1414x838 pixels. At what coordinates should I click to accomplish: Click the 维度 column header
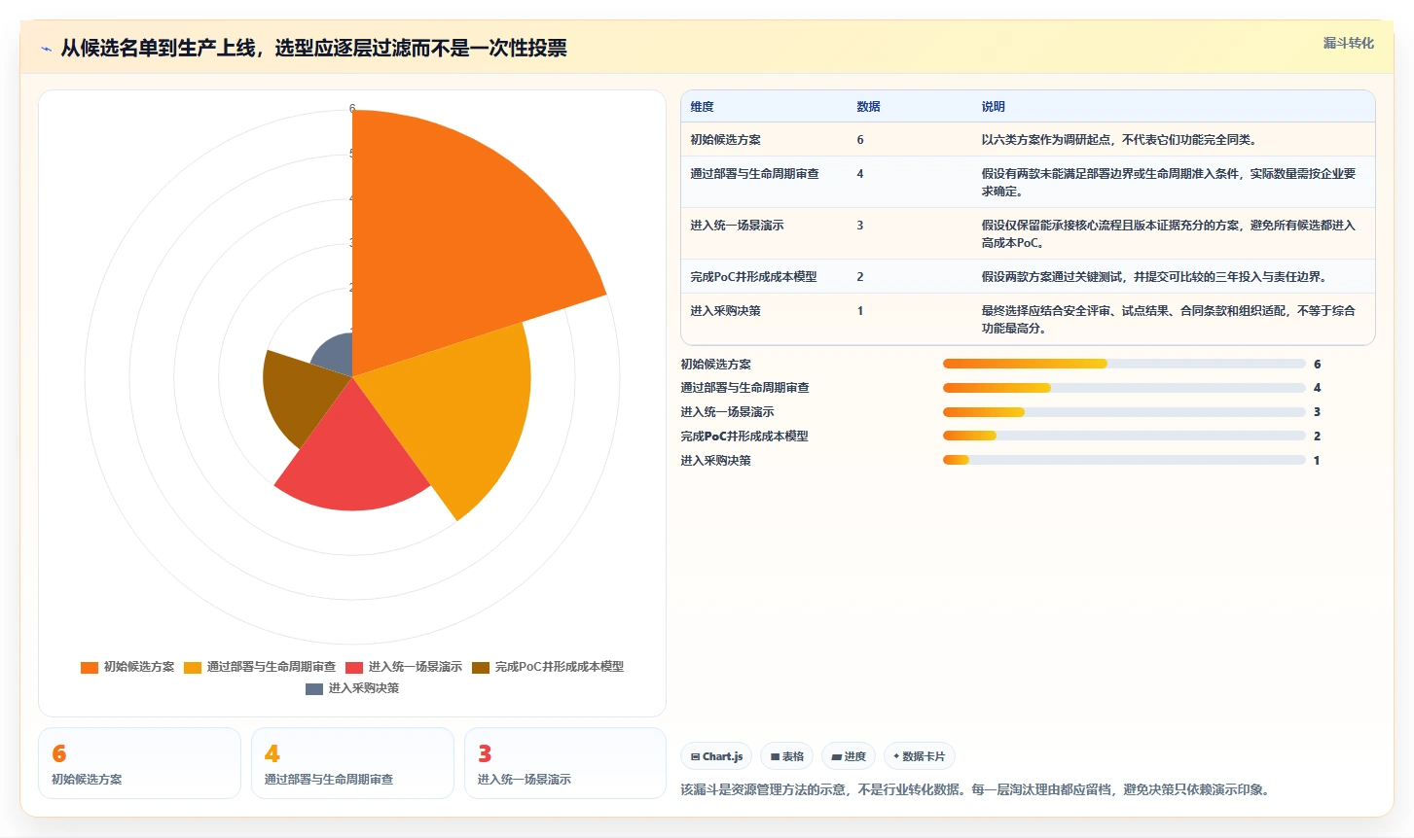tap(702, 107)
